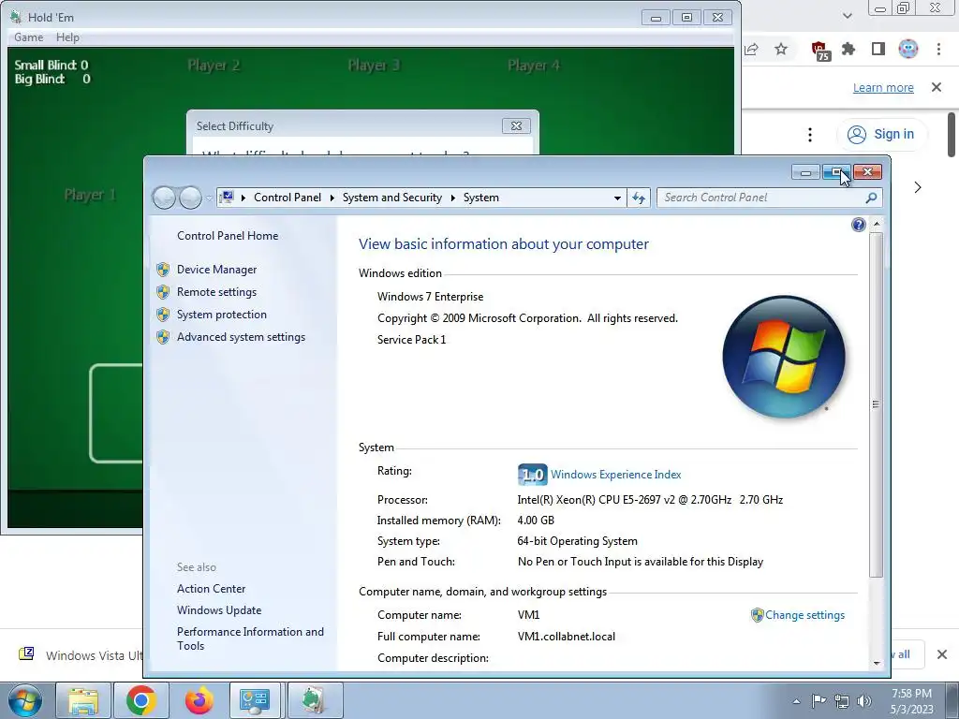The height and width of the screenshot is (719, 959).
Task: Open Chrome tab search dropdown arrow
Action: (x=847, y=16)
